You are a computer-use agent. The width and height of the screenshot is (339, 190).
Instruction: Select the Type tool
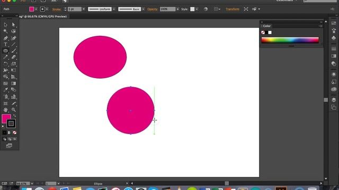click(5, 44)
